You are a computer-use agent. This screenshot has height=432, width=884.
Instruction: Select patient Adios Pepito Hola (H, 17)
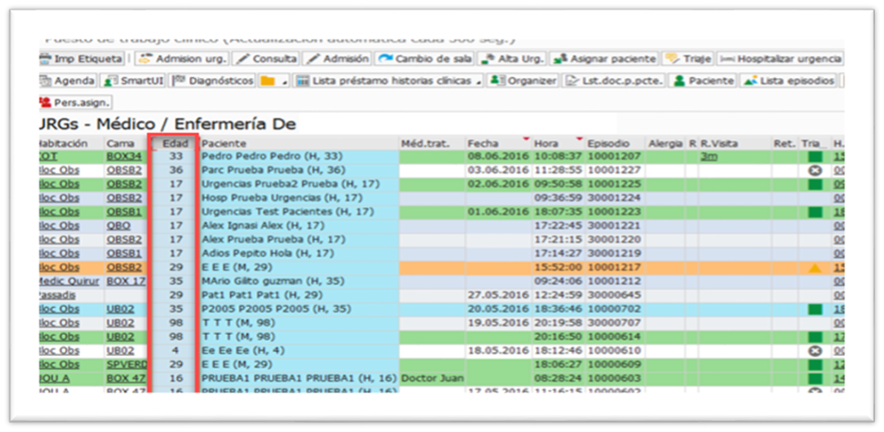pos(269,253)
